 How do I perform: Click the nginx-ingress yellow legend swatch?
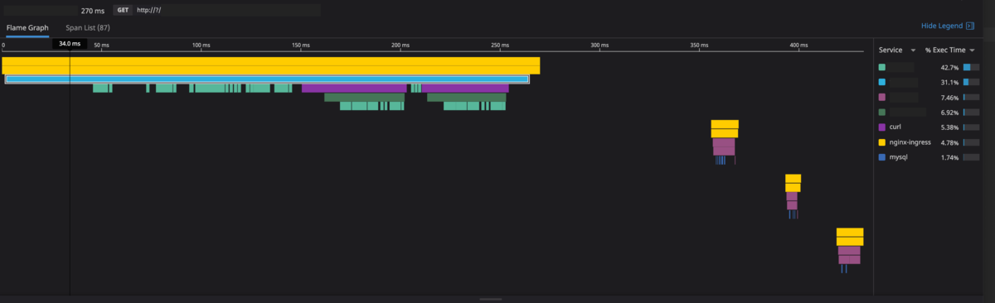tap(882, 142)
